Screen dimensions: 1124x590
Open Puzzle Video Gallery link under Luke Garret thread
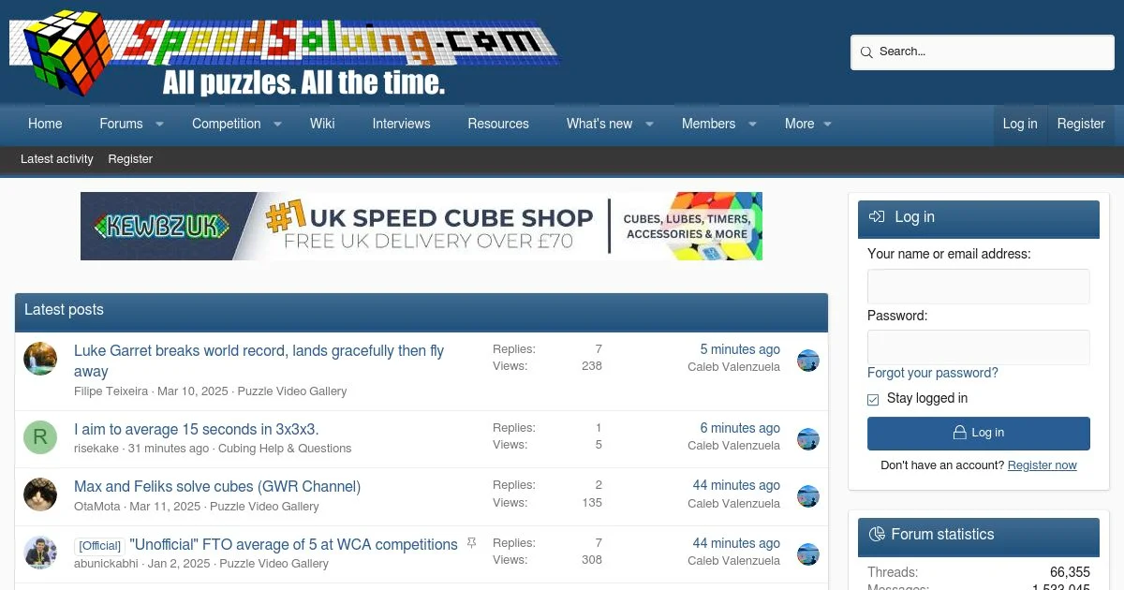click(x=292, y=391)
